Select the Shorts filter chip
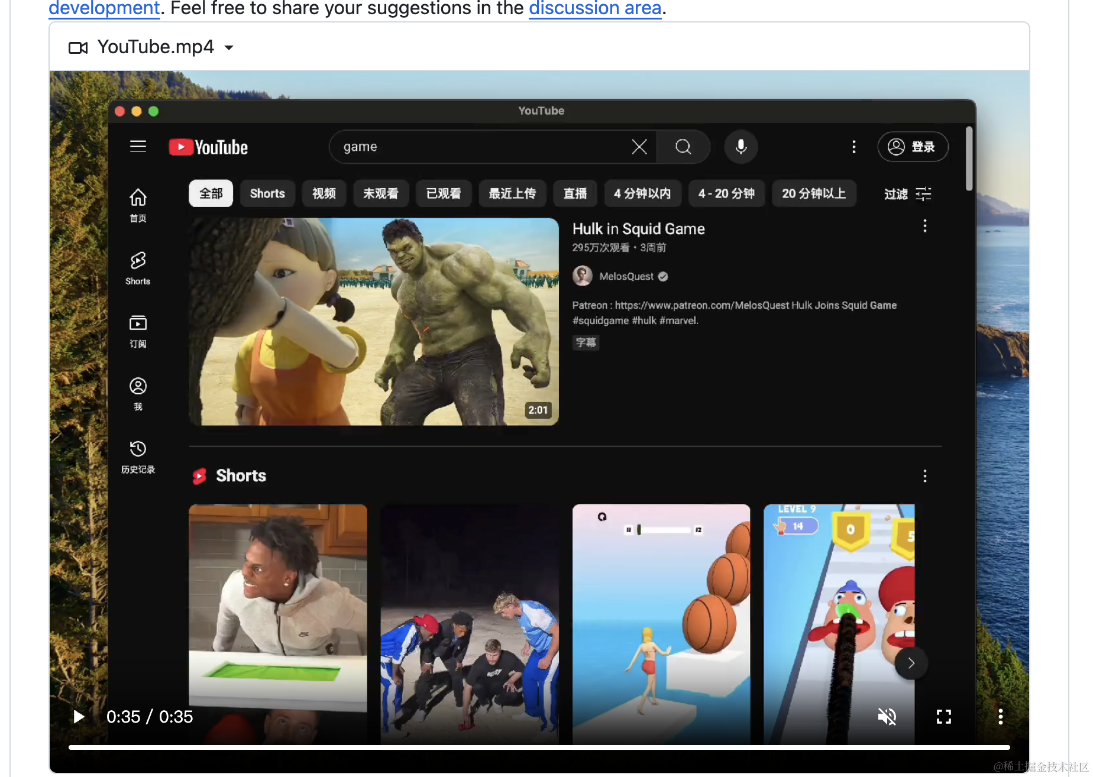Screen dimensions: 1093x777 [x=267, y=193]
